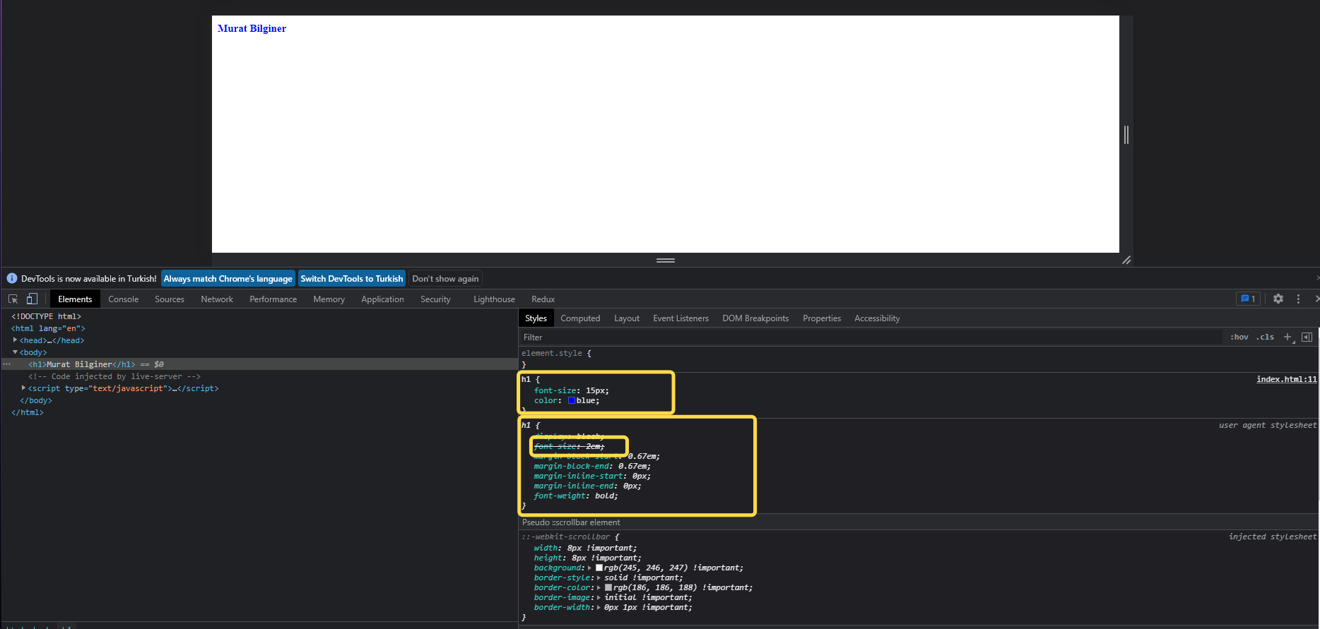1320x629 pixels.
Task: Toggle the :hov element state panel
Action: click(1239, 337)
